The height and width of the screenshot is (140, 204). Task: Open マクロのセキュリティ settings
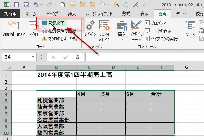(60, 39)
